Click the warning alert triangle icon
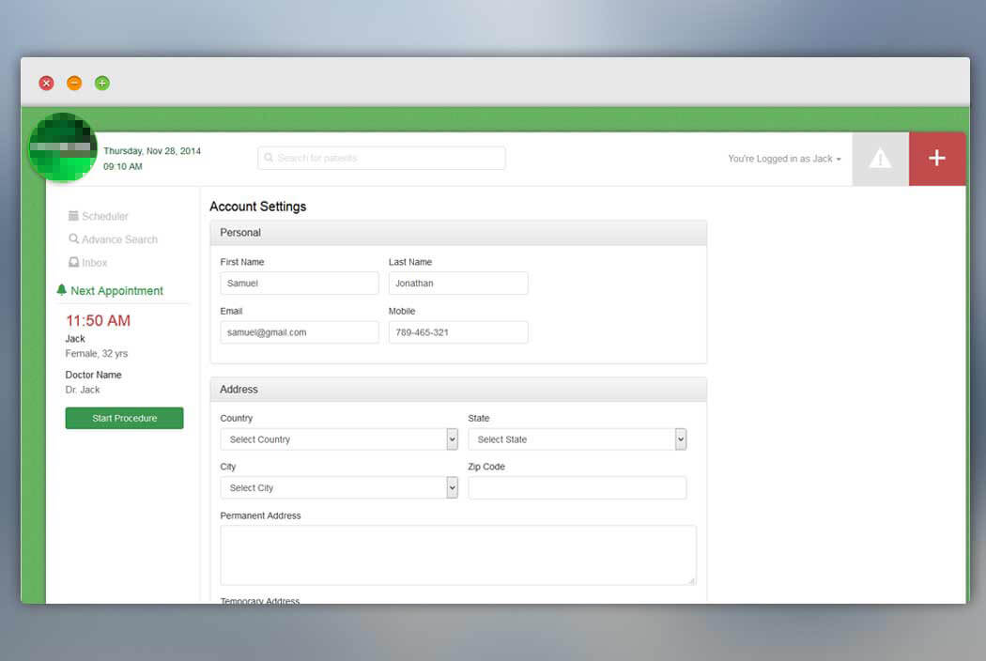Viewport: 986px width, 661px height. point(880,159)
